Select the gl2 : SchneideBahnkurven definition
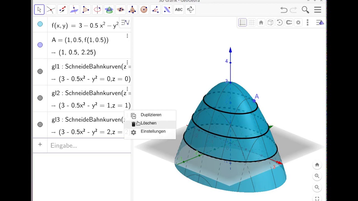358x201 pixels. point(91,93)
